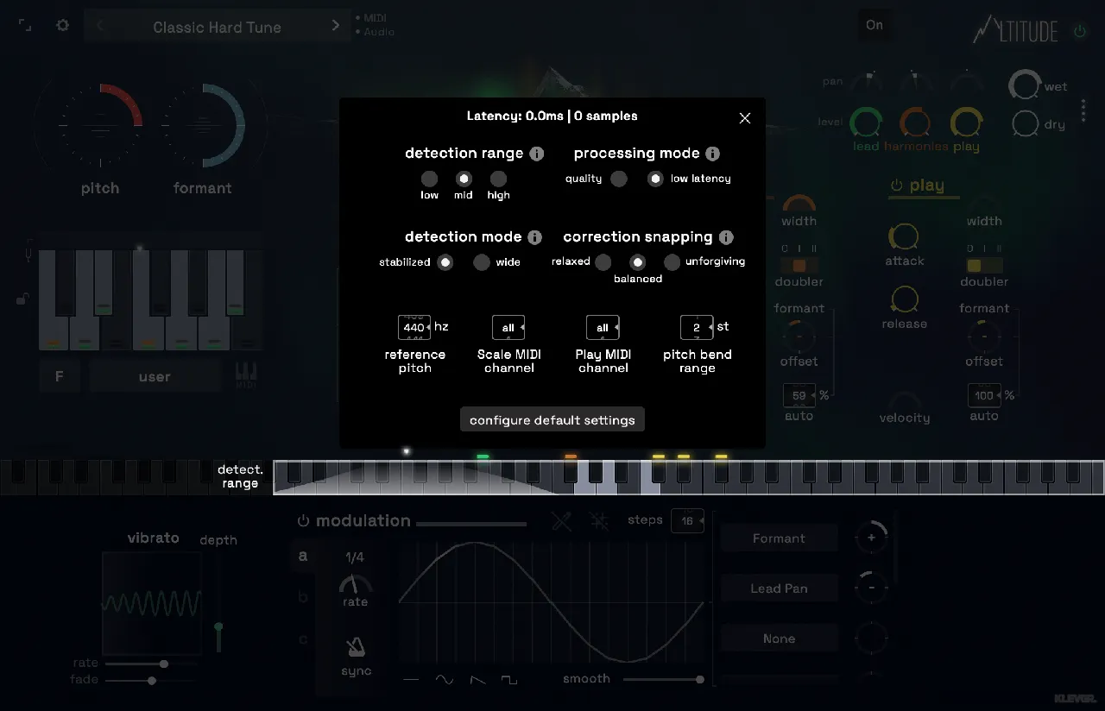Select unforgiving correction snapping
The image size is (1105, 711).
click(x=672, y=261)
